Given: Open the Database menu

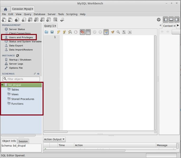Looking at the screenshot, I should [x=39, y=14].
